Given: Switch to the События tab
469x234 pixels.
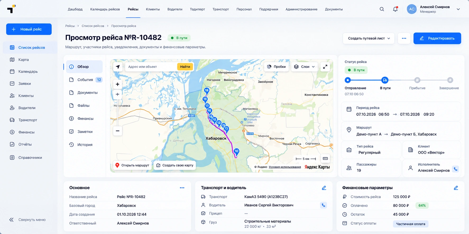Looking at the screenshot, I should (x=84, y=80).
